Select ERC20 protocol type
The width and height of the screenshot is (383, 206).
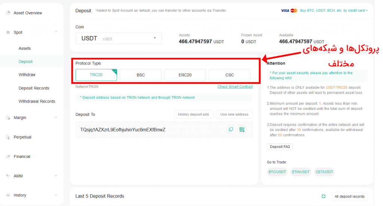[x=185, y=75]
